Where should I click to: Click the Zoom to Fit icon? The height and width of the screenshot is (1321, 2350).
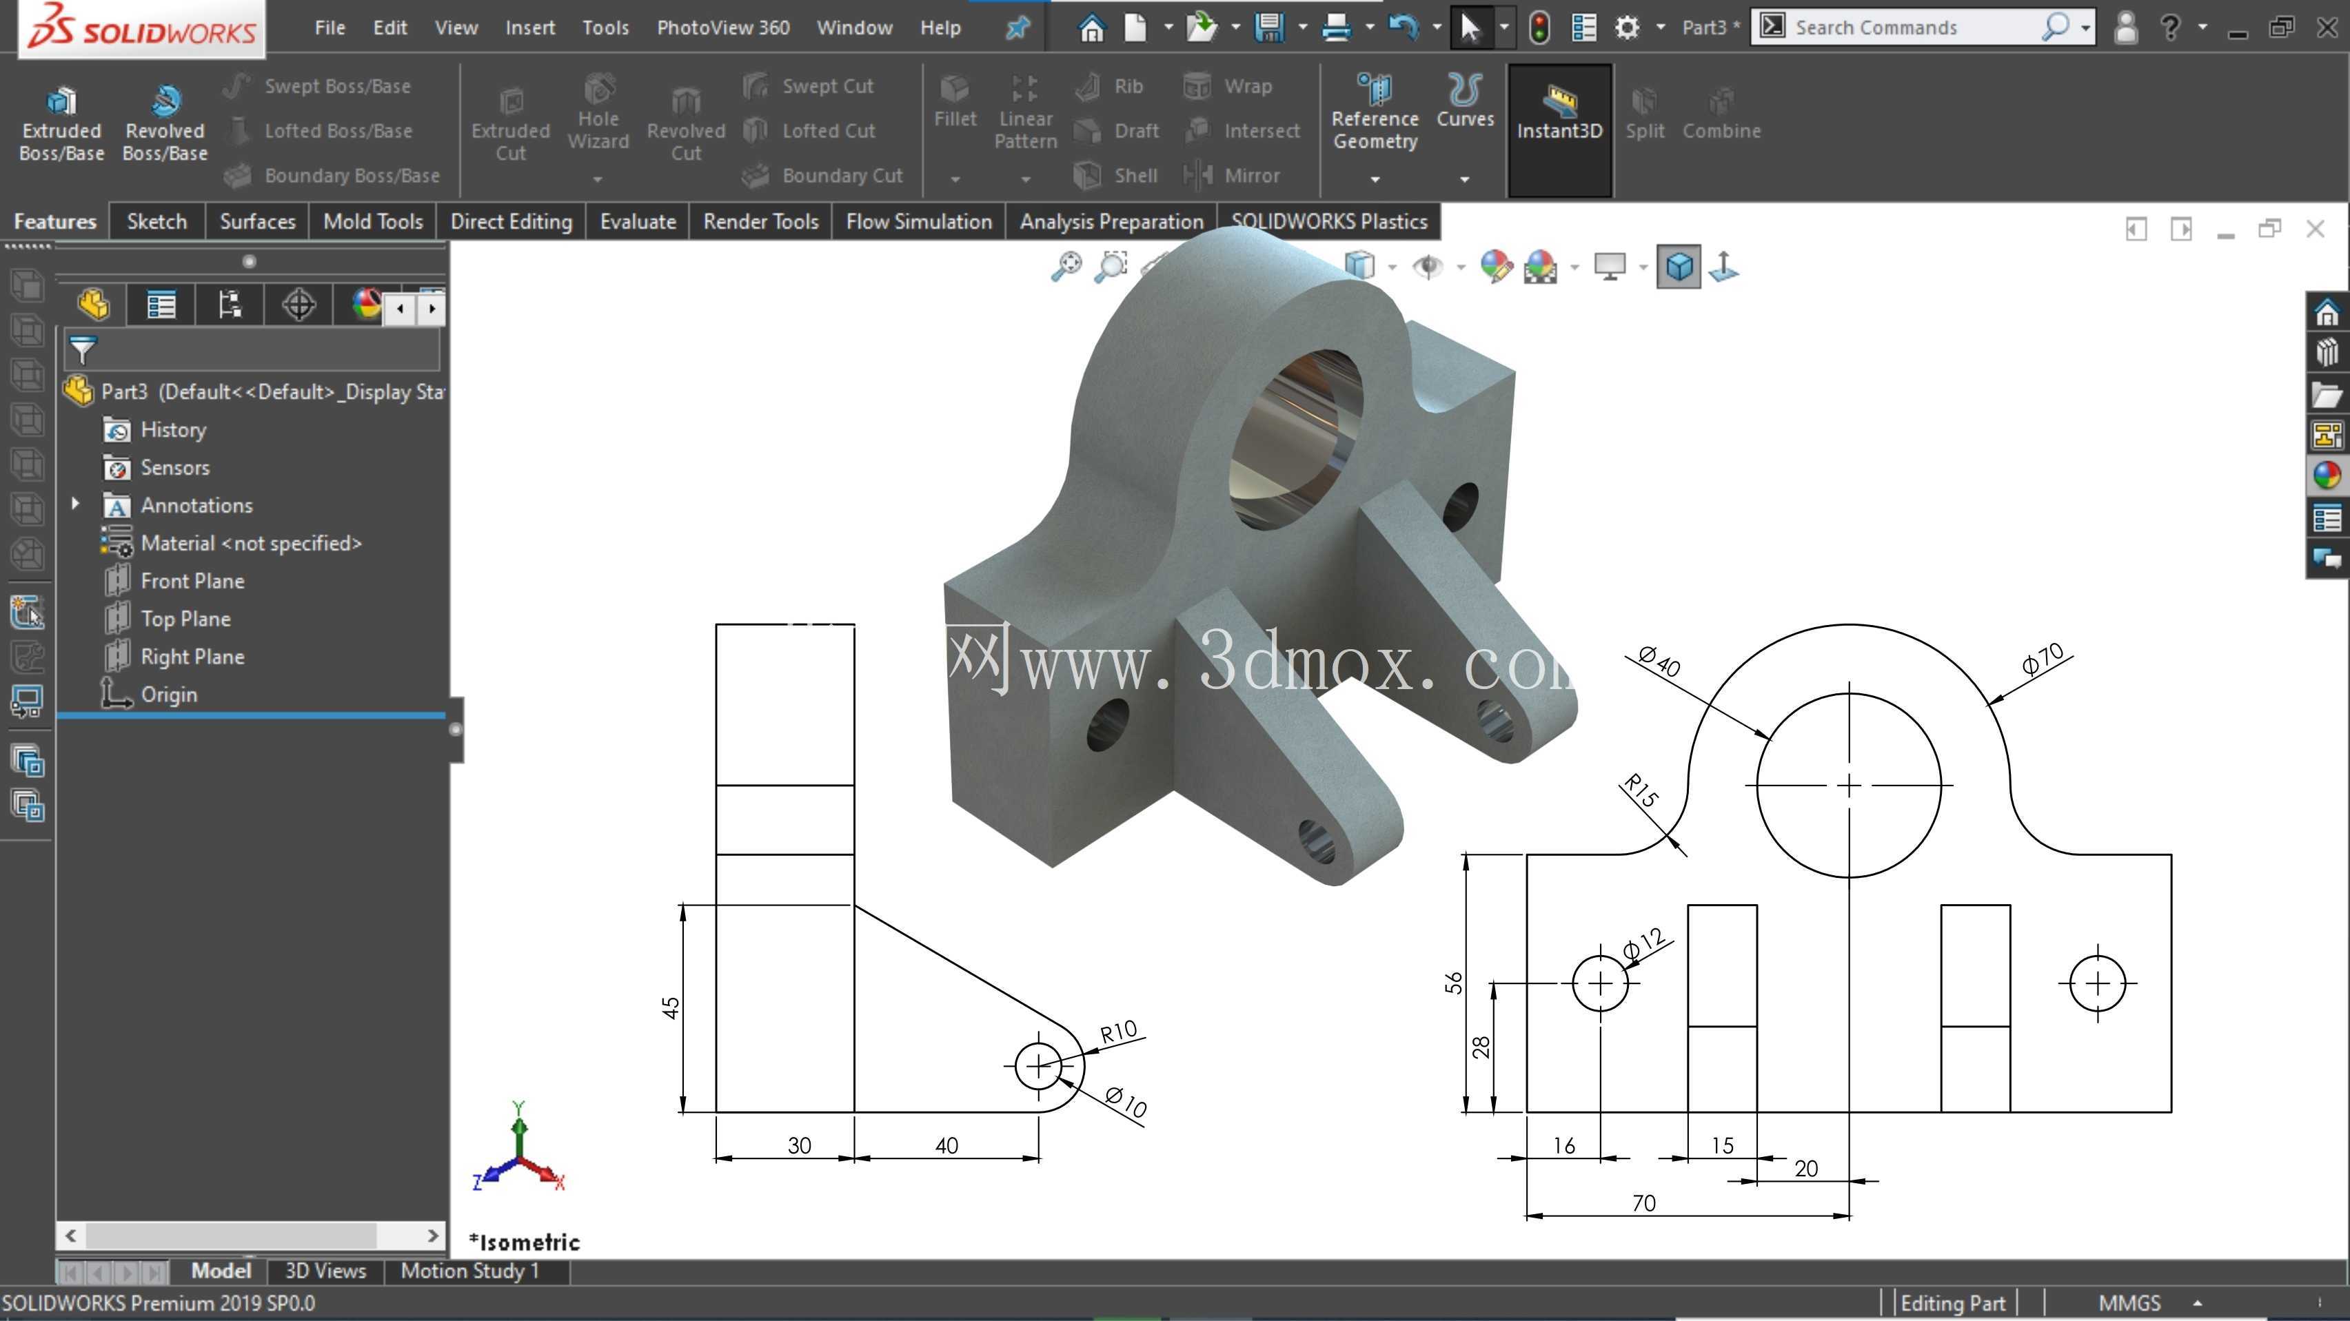click(x=1066, y=266)
